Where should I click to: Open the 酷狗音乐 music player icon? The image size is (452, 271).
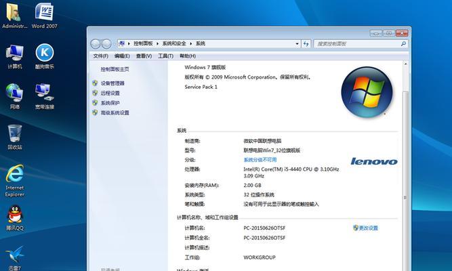[45, 55]
